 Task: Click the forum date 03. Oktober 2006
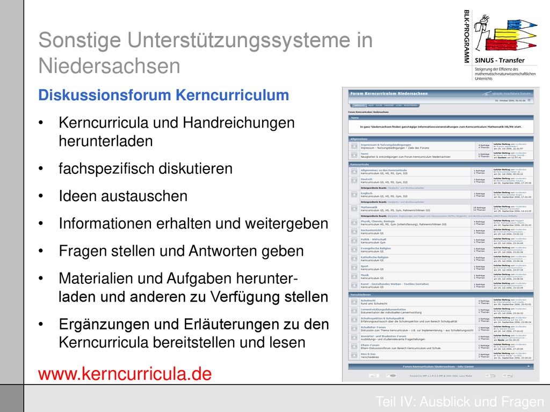(x=510, y=100)
